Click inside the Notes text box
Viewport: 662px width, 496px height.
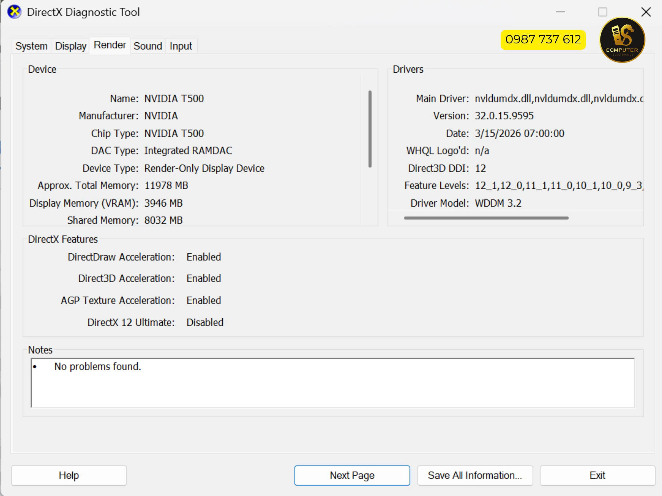tap(333, 383)
